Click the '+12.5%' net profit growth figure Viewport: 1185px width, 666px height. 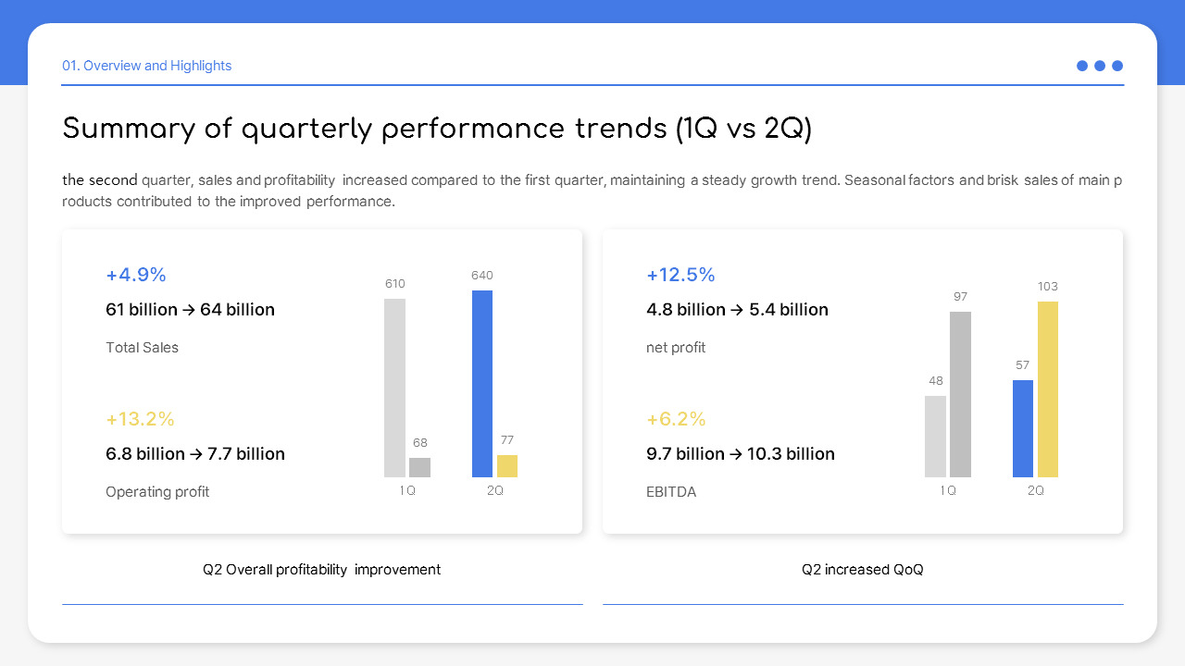(x=680, y=275)
